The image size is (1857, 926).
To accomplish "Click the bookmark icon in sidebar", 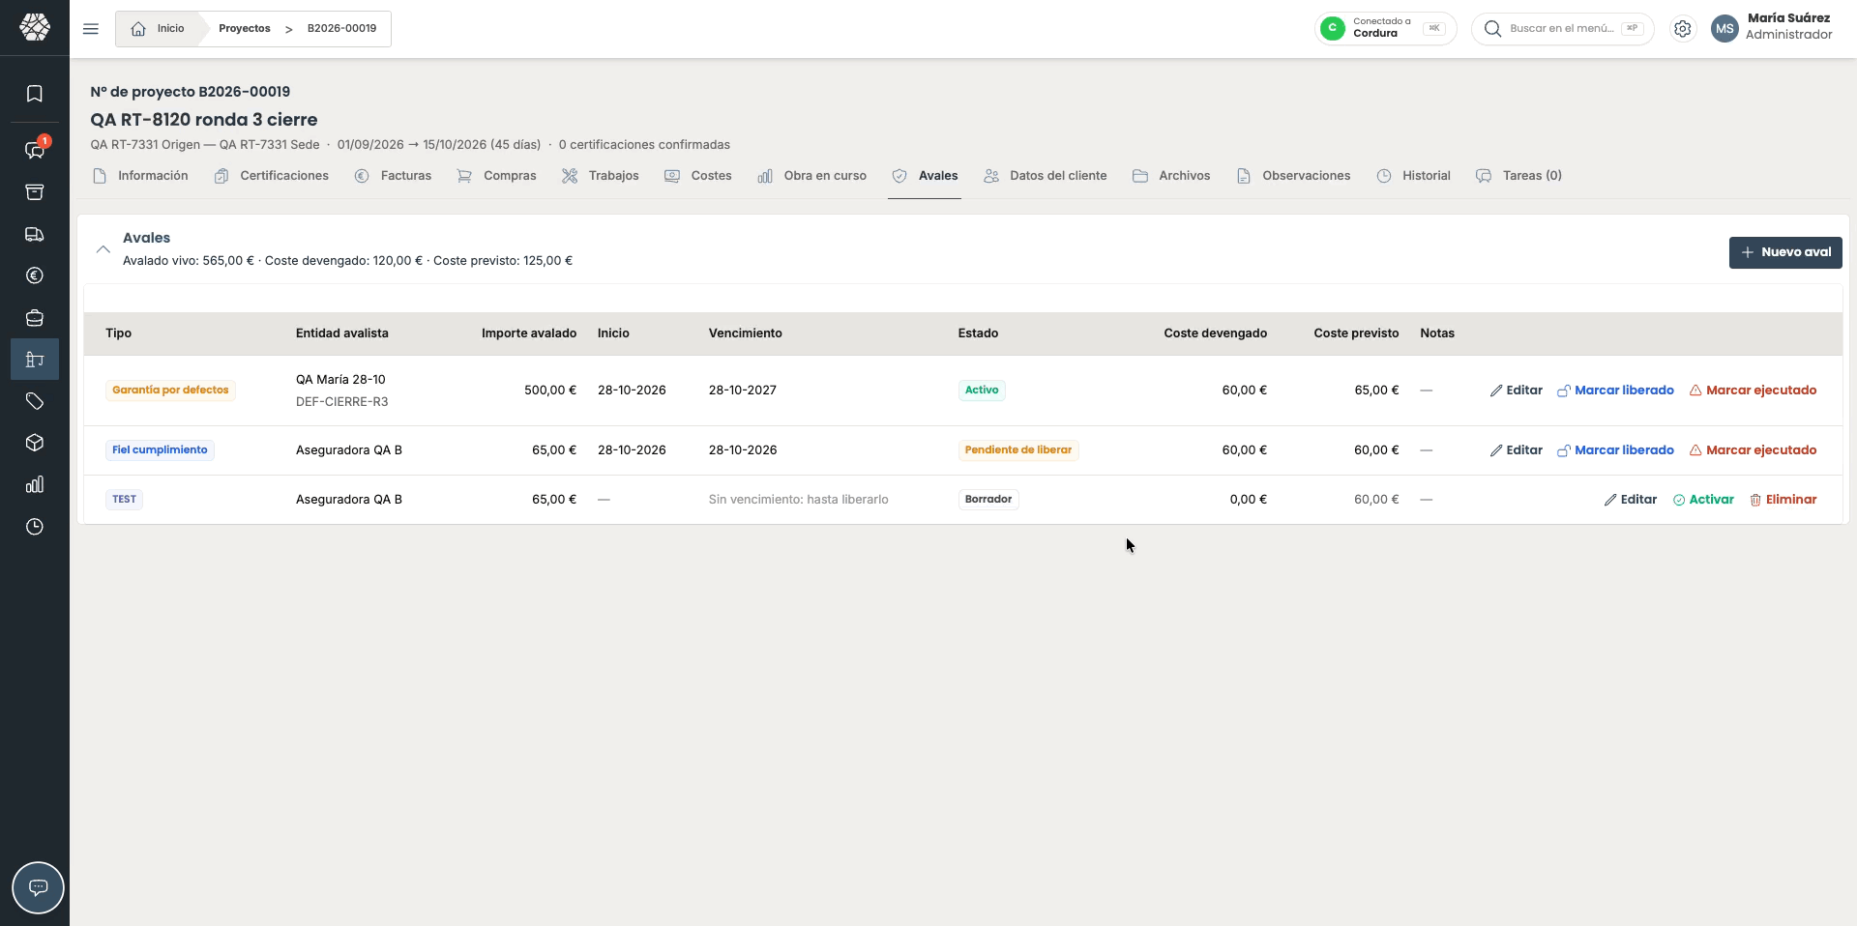I will pos(35,94).
